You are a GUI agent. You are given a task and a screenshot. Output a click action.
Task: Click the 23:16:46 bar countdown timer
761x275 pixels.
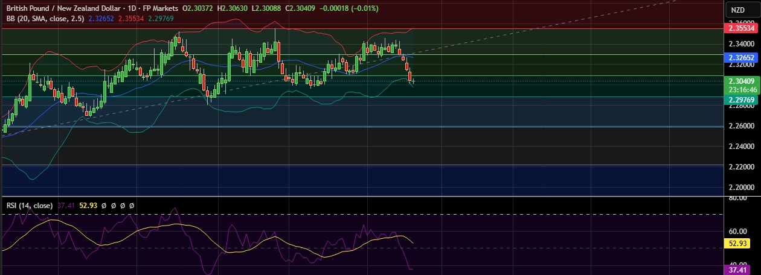[x=741, y=89]
